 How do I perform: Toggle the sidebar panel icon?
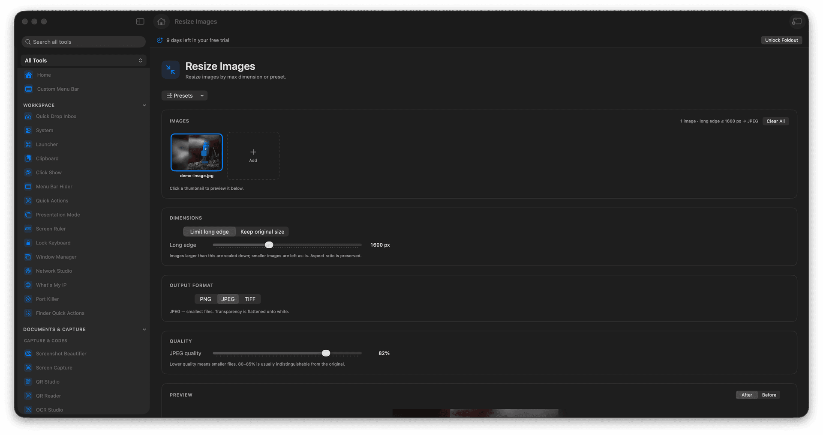pyautogui.click(x=140, y=21)
